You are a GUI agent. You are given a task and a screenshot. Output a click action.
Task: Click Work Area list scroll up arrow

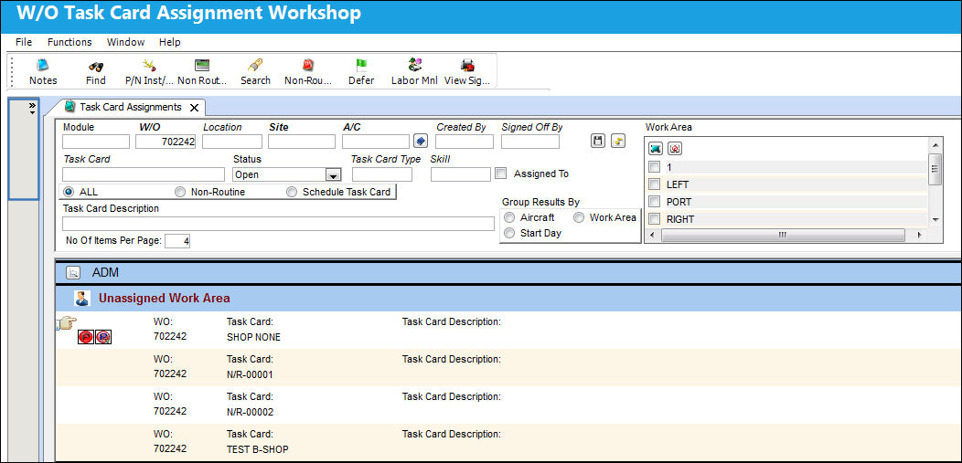point(935,145)
